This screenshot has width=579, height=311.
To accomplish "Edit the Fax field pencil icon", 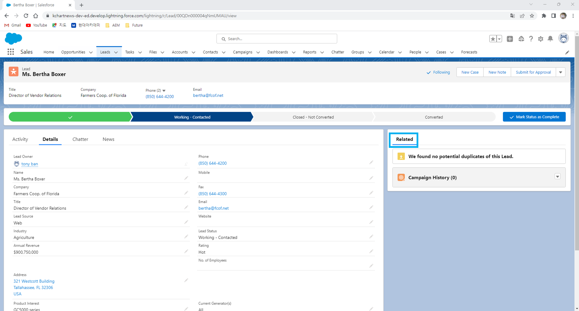I will tap(371, 193).
